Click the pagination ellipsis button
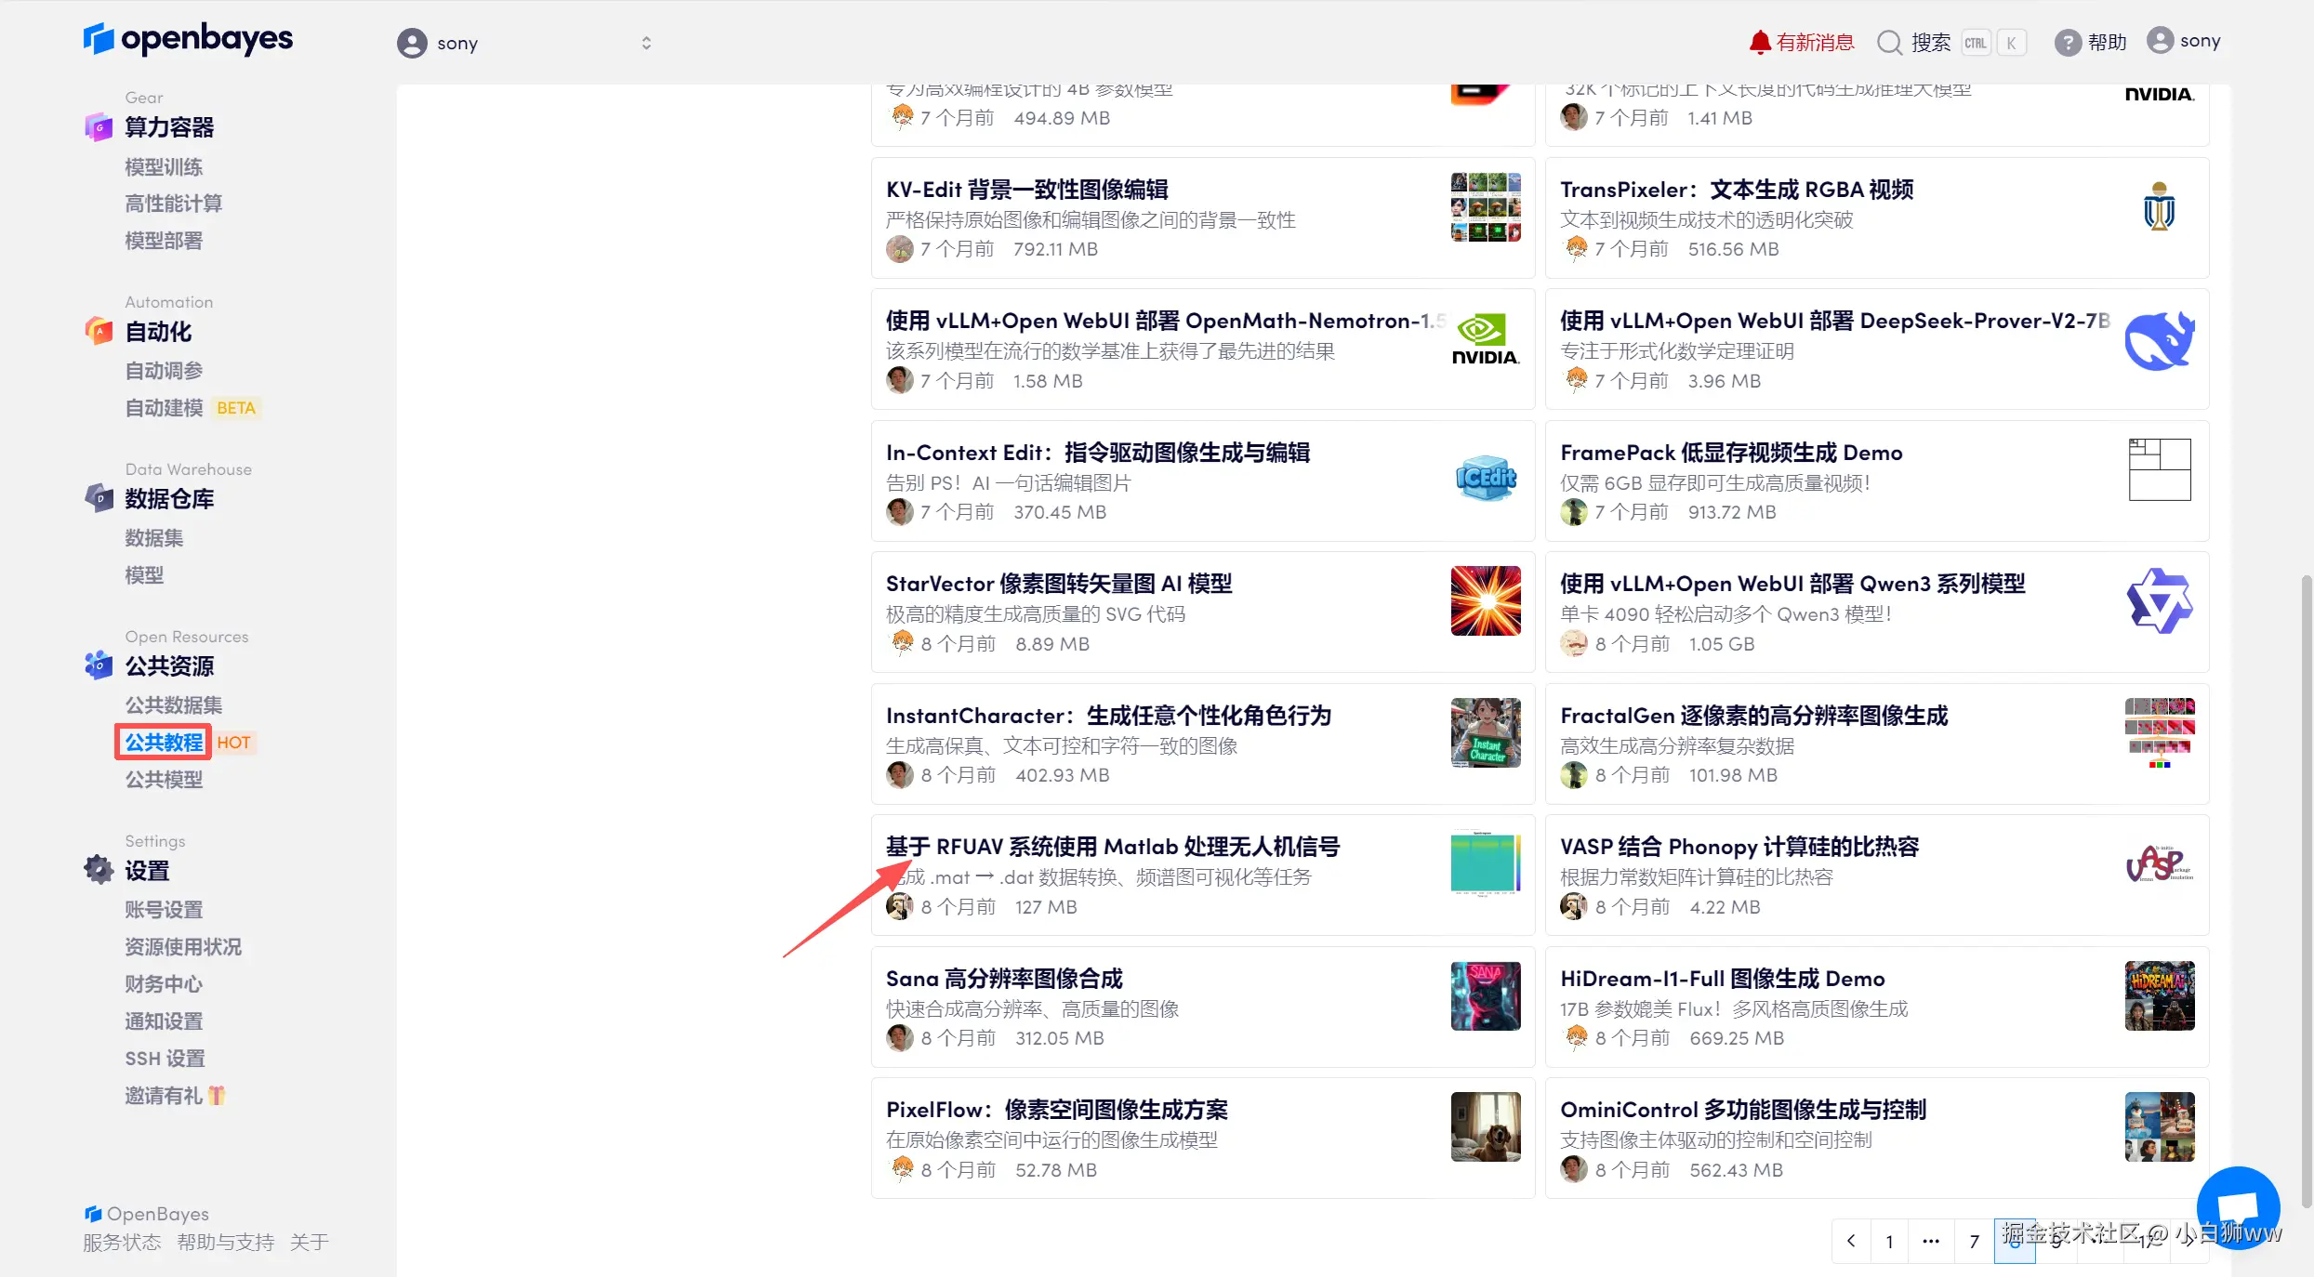 tap(1931, 1241)
